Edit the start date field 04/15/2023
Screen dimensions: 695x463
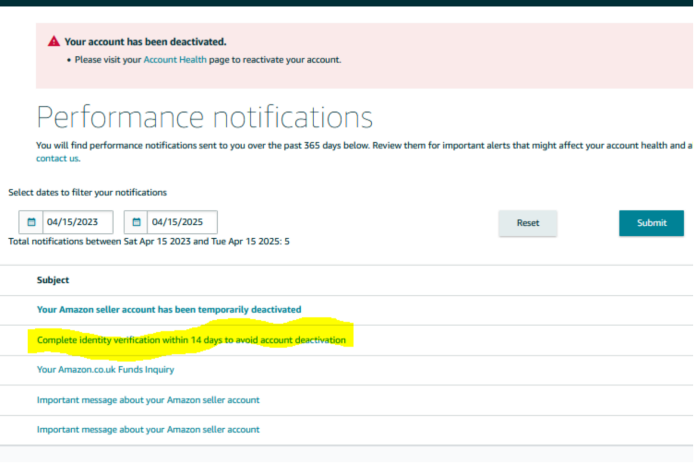(x=78, y=222)
